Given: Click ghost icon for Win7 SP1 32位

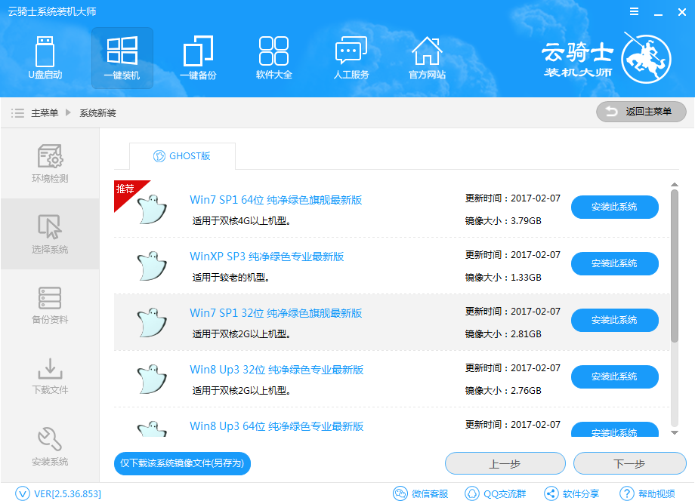Looking at the screenshot, I should 152,322.
